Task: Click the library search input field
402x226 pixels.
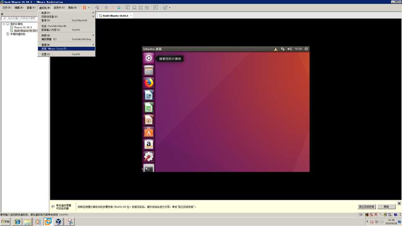Action: 19,18
